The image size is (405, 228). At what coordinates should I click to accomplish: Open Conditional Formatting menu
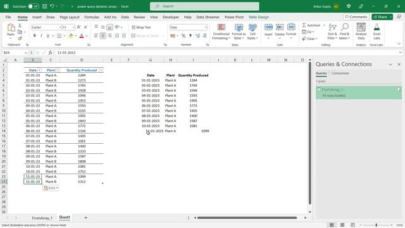pos(221,32)
